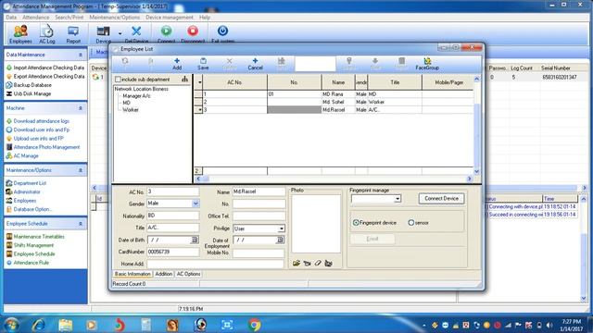Click Import Attendance Checking Data link
This screenshot has height=333, width=593.
49,68
